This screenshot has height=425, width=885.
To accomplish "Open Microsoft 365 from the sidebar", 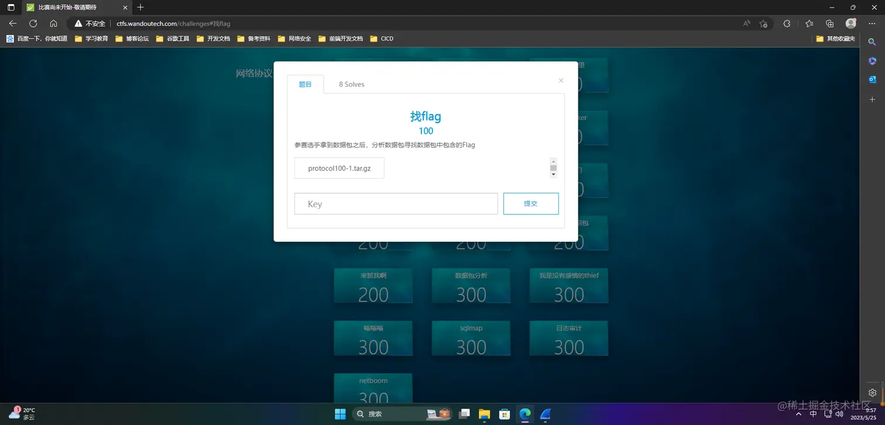I will click(x=872, y=60).
